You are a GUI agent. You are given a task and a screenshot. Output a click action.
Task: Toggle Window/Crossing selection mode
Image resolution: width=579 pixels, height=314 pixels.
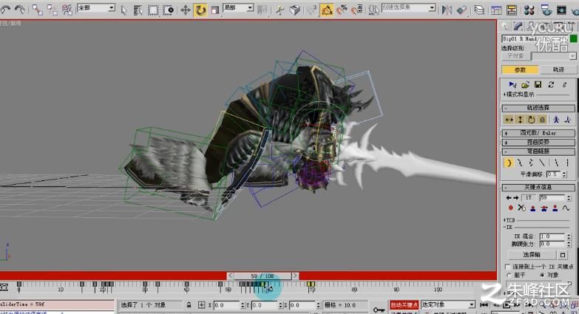click(x=168, y=10)
